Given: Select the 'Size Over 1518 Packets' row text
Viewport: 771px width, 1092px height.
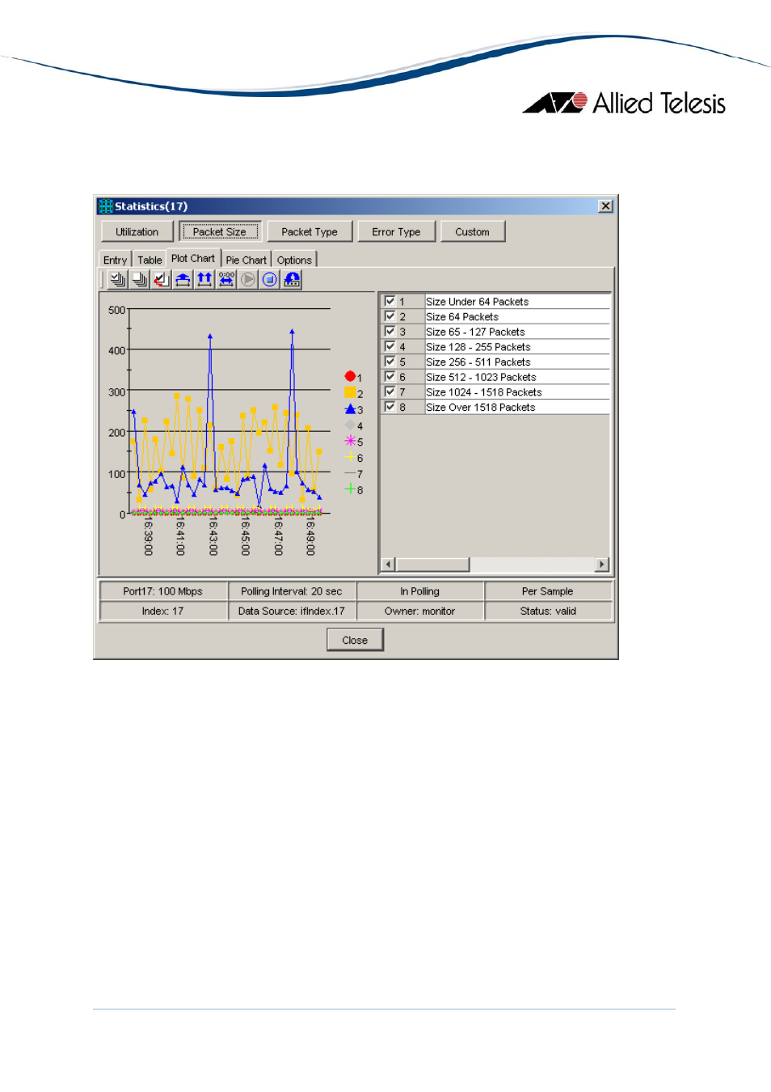Looking at the screenshot, I should 481,408.
